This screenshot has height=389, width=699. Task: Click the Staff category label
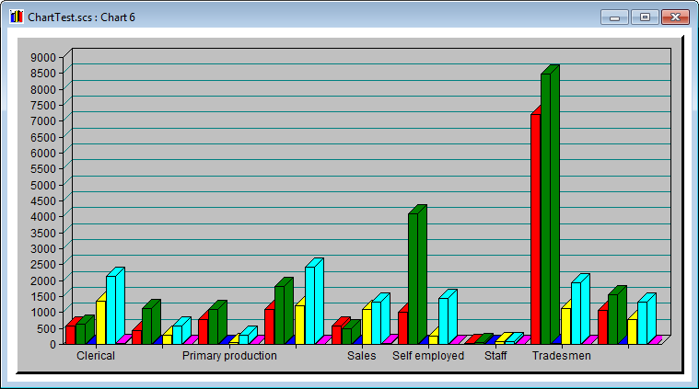(495, 356)
